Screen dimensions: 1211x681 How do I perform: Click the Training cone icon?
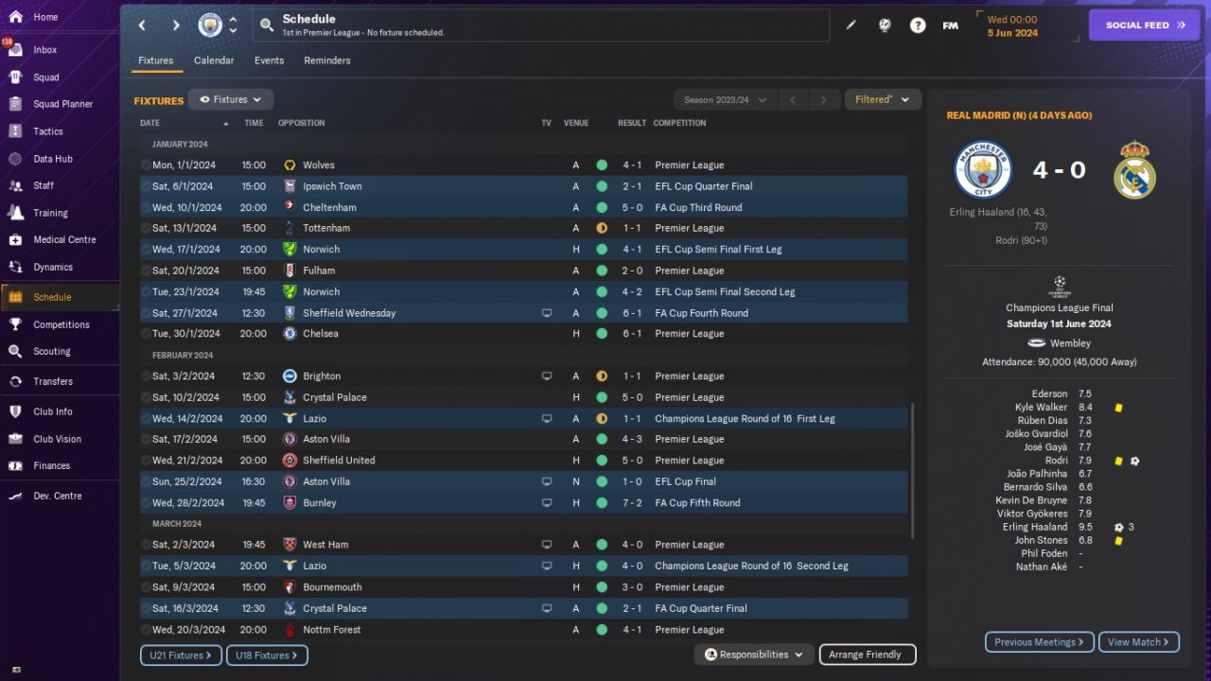coord(15,213)
